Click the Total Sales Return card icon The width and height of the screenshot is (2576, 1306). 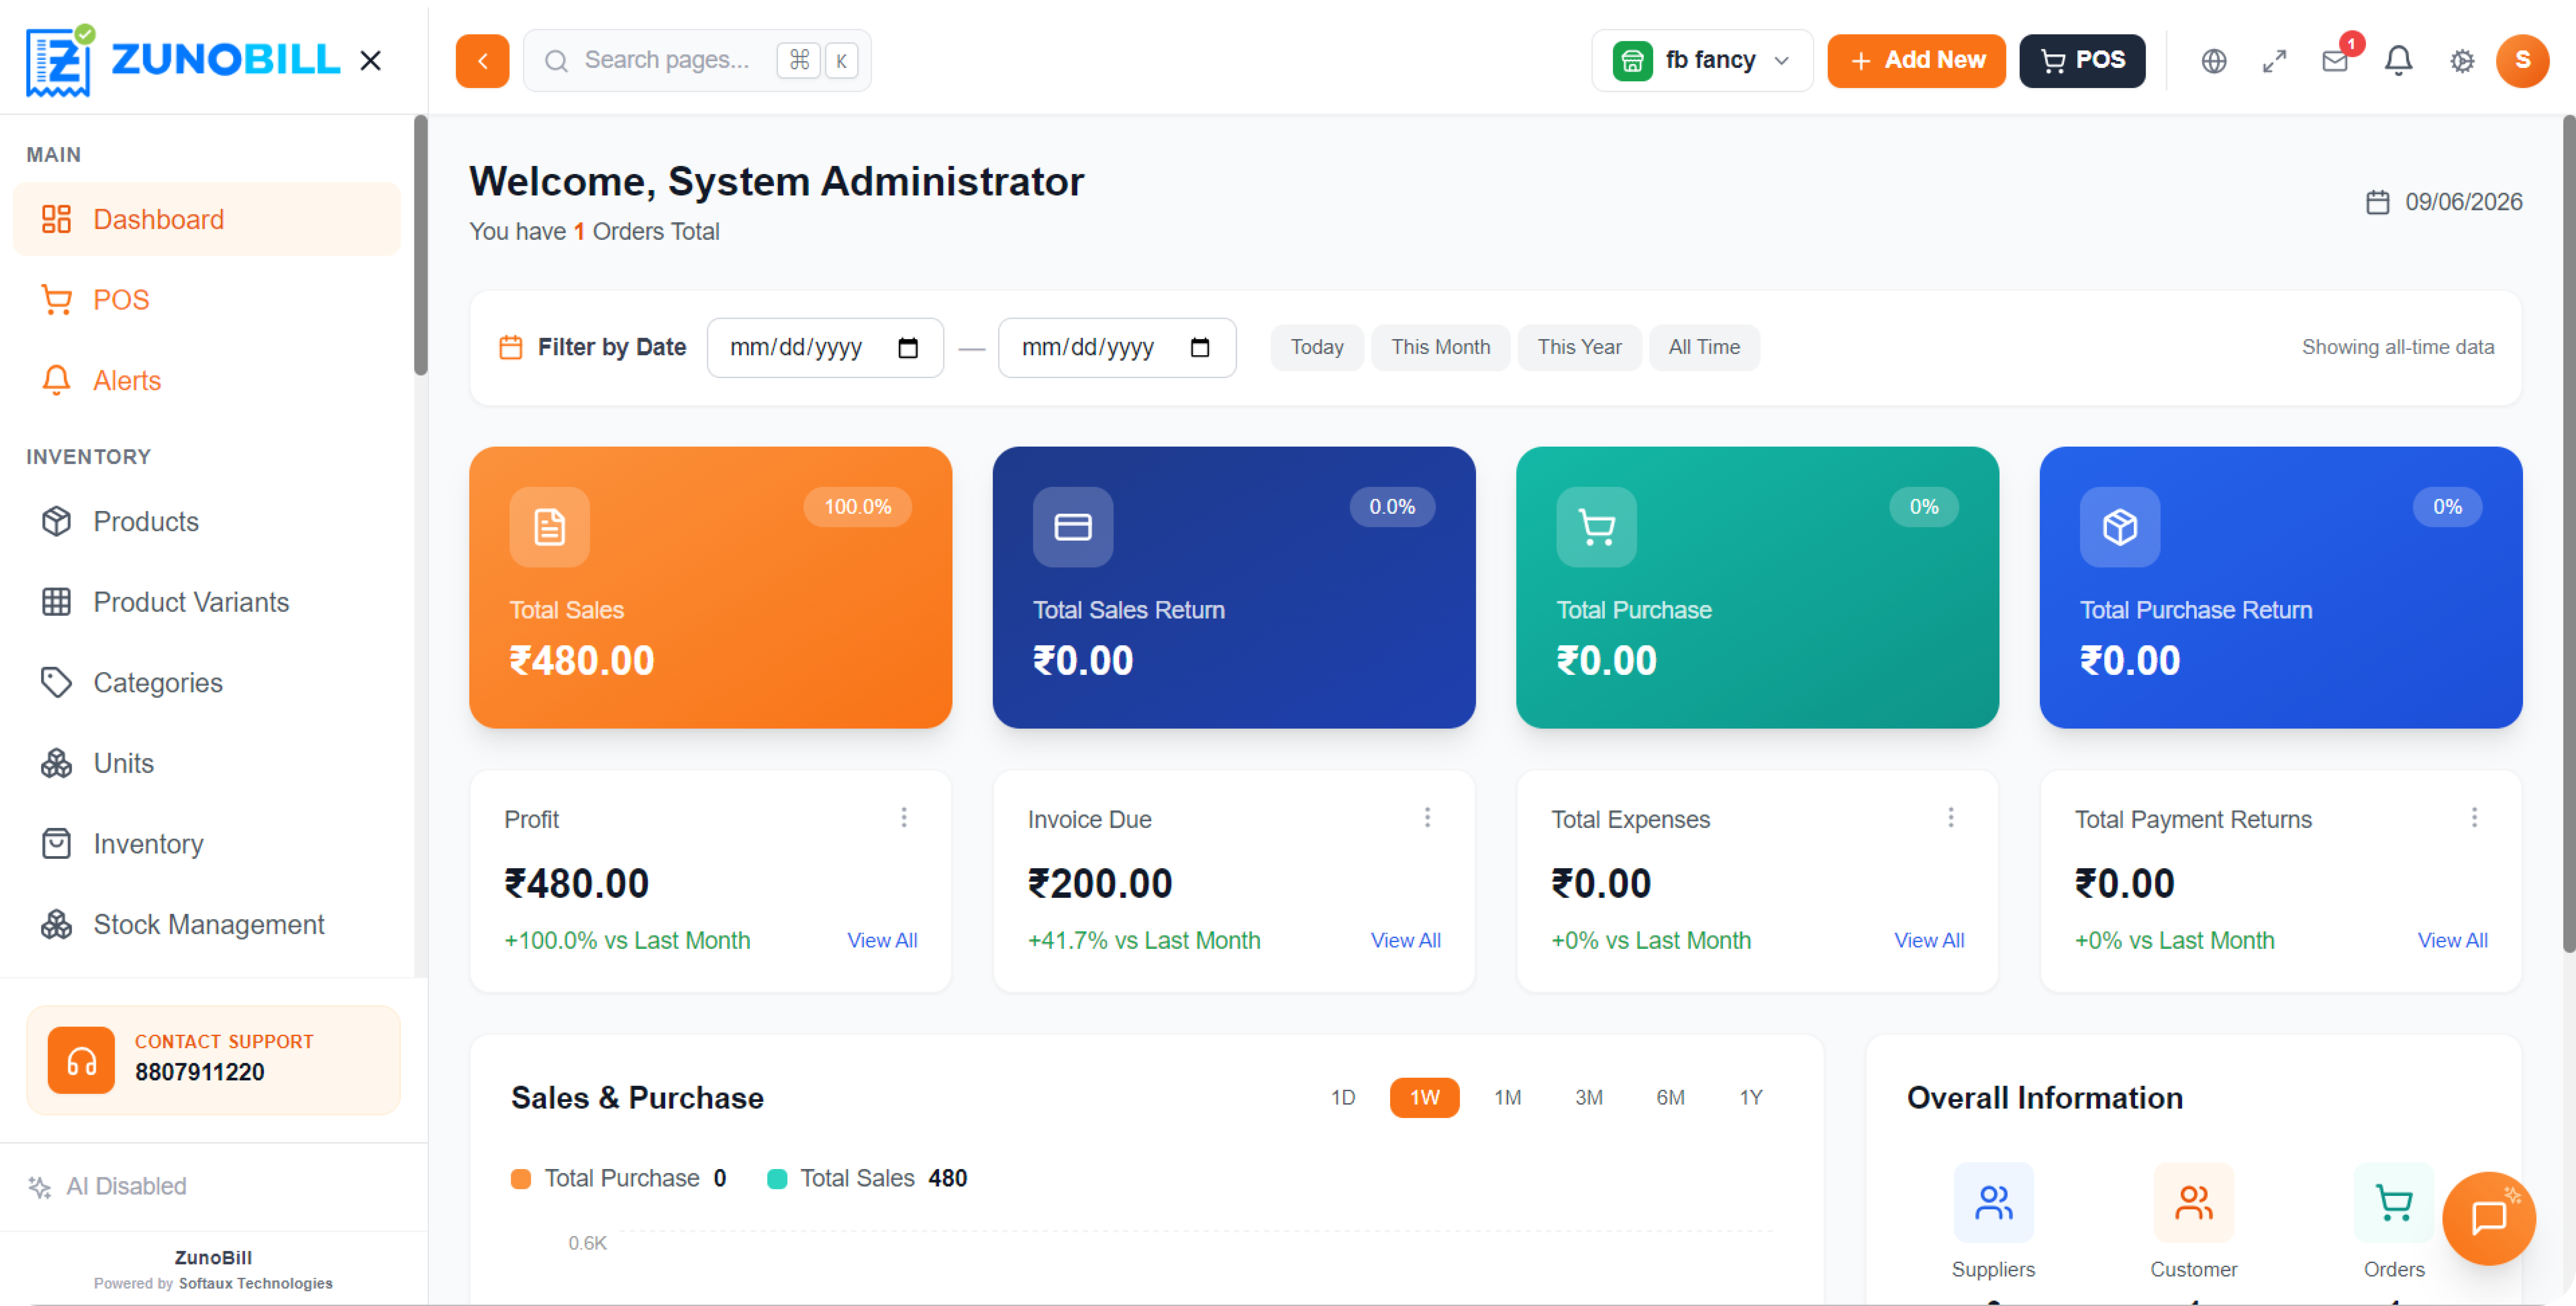pyautogui.click(x=1073, y=527)
